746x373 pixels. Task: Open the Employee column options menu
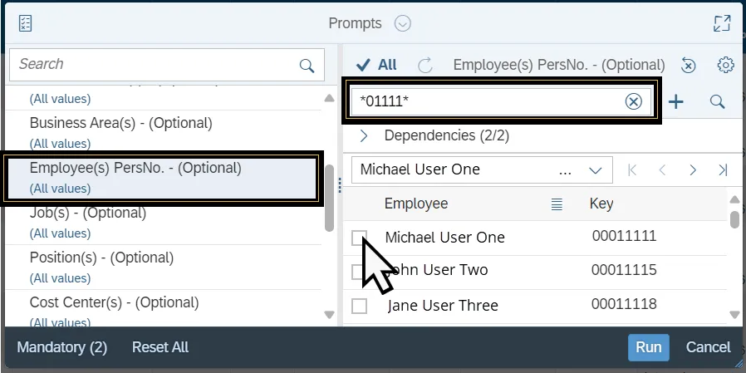(557, 204)
